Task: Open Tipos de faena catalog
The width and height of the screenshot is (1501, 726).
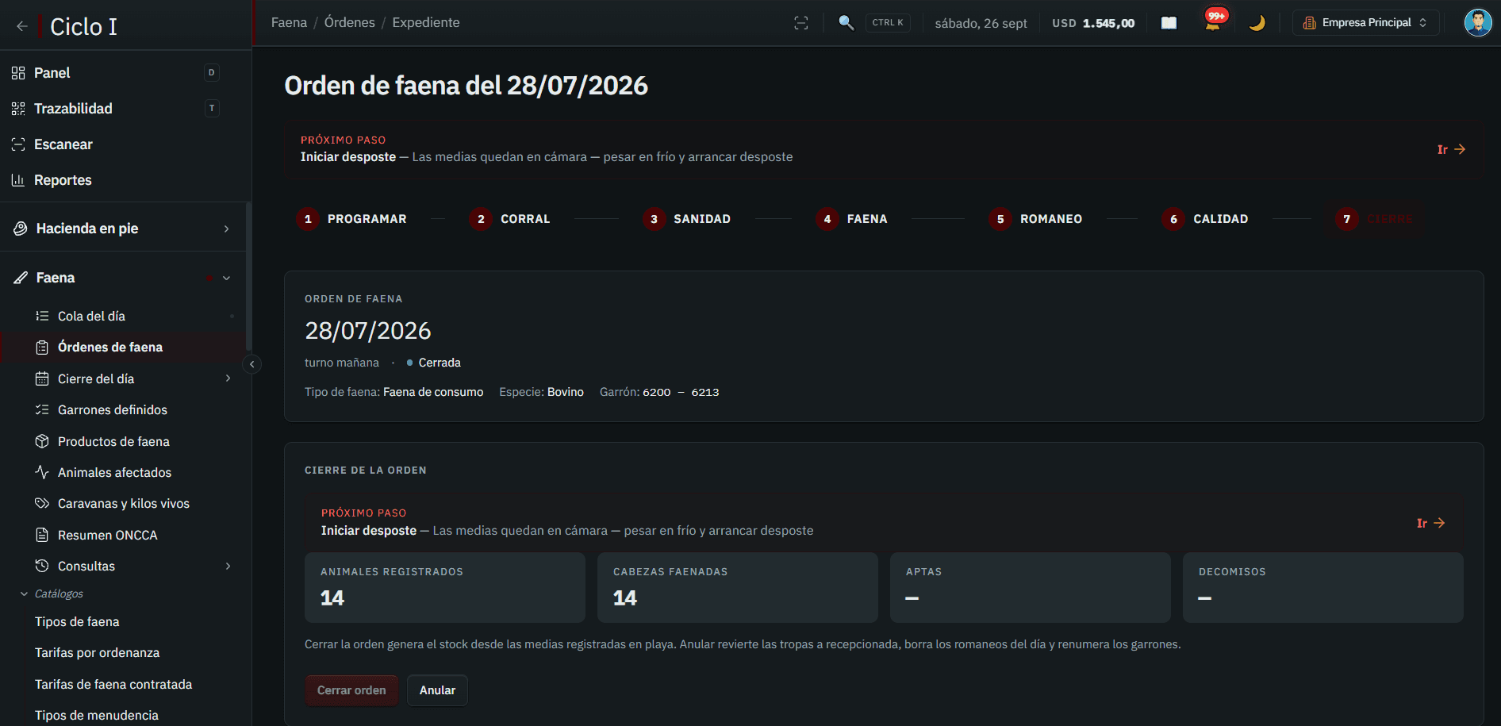Action: pyautogui.click(x=77, y=621)
